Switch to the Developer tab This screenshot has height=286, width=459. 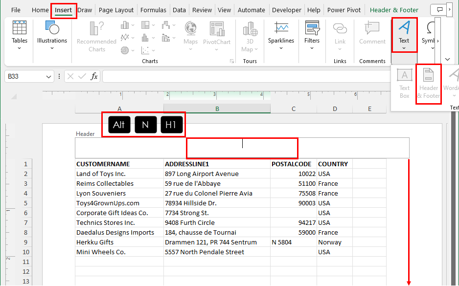tap(287, 10)
